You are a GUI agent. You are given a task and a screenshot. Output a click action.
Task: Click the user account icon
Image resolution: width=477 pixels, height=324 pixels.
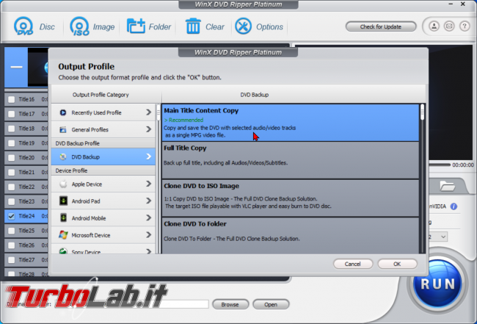click(434, 26)
